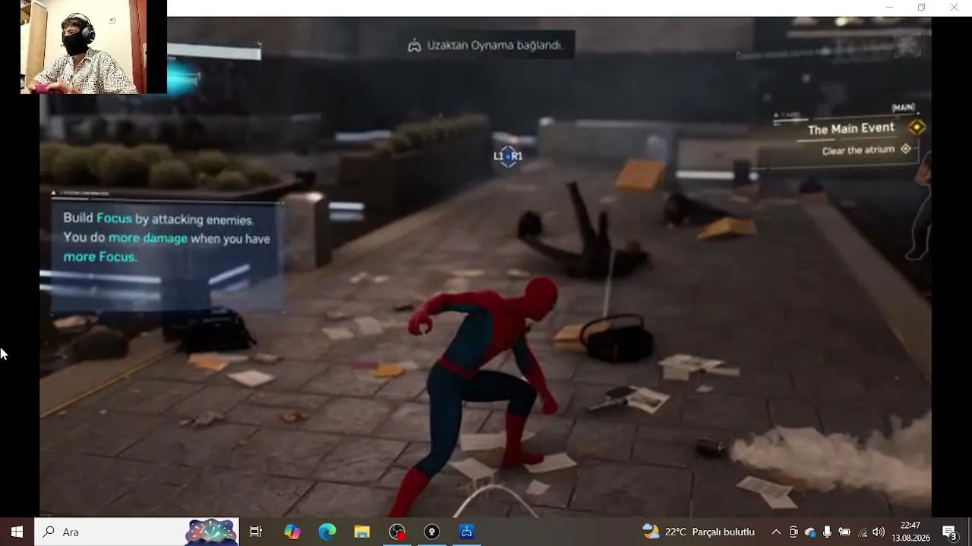Open File Explorer from the taskbar
Screen dimensions: 972x546
(x=362, y=532)
